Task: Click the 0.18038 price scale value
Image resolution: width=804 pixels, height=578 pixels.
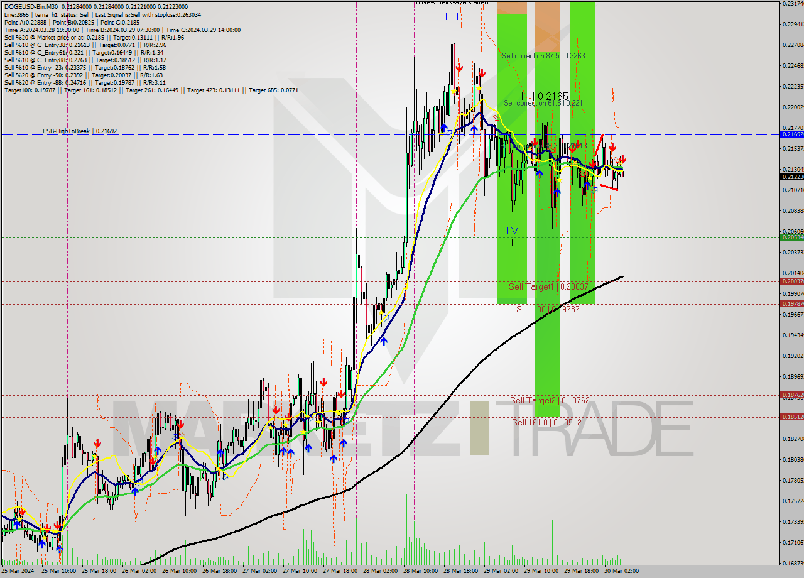Action: point(793,459)
